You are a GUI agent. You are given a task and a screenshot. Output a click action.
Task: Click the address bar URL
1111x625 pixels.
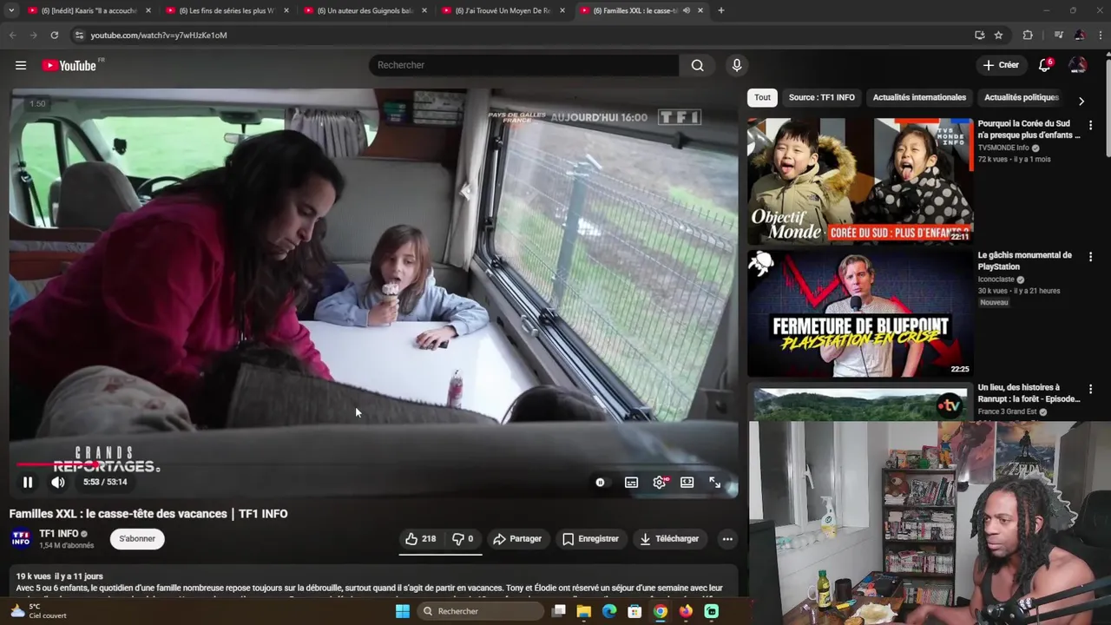[159, 36]
